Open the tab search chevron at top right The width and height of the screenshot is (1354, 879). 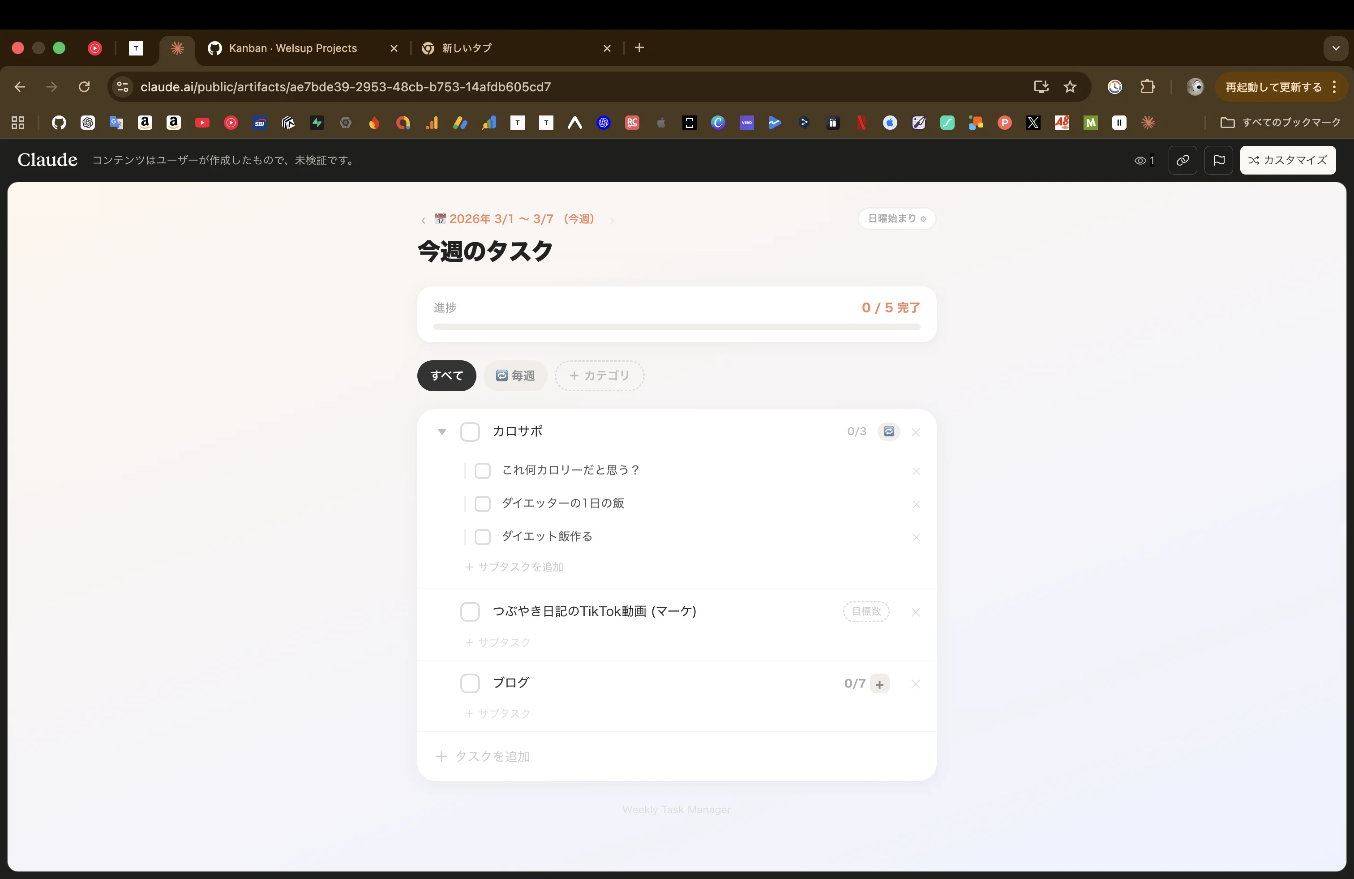(1335, 48)
